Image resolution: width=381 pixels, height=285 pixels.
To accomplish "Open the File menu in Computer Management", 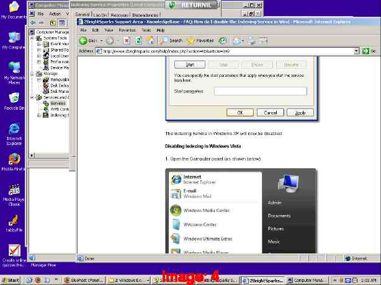I will 40,14.
